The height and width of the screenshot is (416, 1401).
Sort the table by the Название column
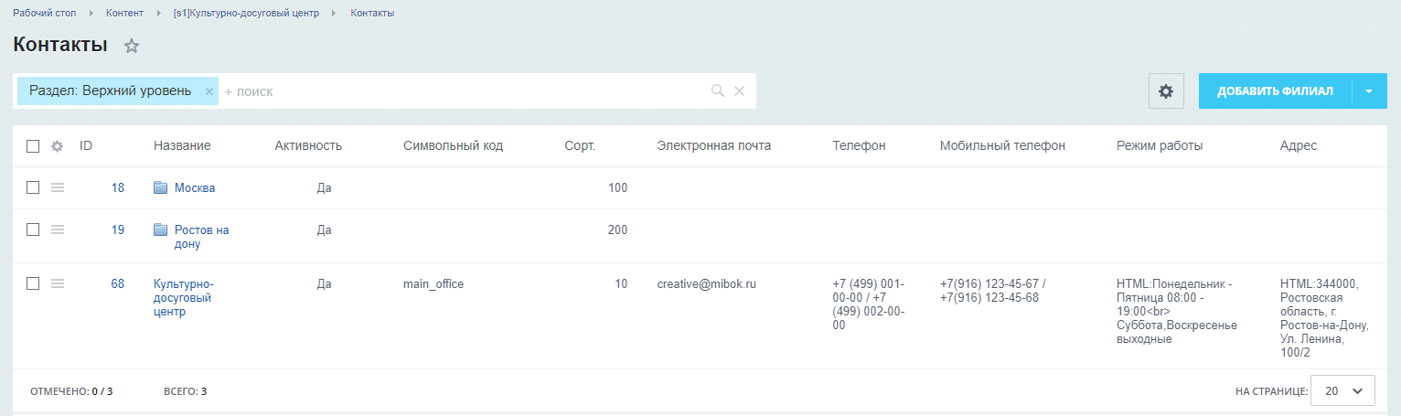pyautogui.click(x=182, y=146)
